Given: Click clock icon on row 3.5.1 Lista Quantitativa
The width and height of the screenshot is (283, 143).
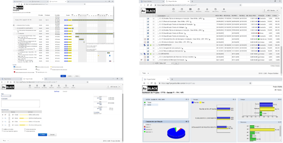Looking at the screenshot, I should [145, 57].
